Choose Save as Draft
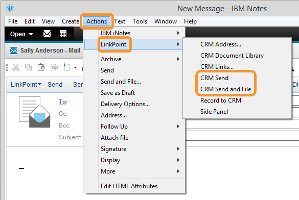Viewport: 299px width, 200px height. click(x=134, y=93)
